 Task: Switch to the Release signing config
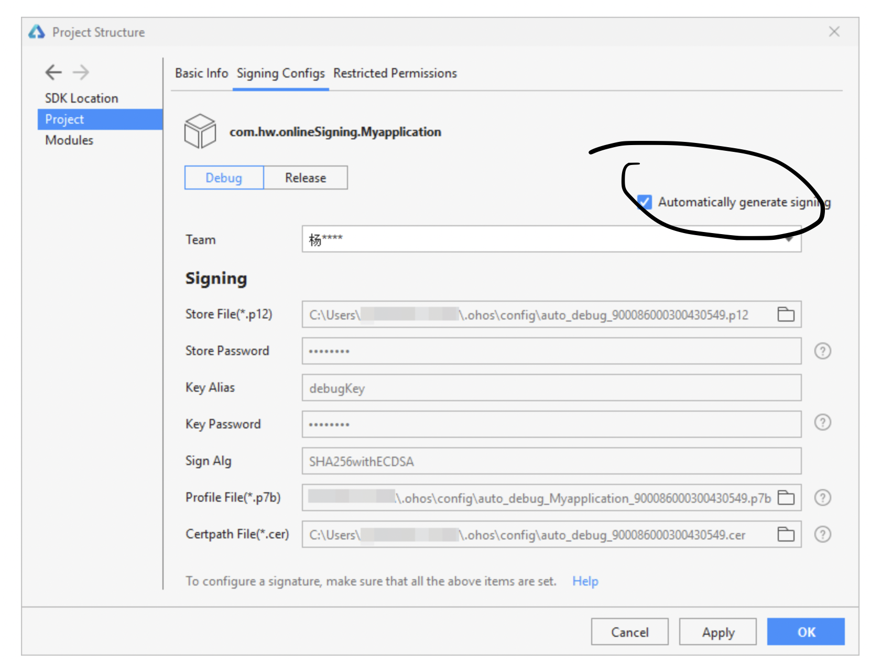(x=306, y=178)
